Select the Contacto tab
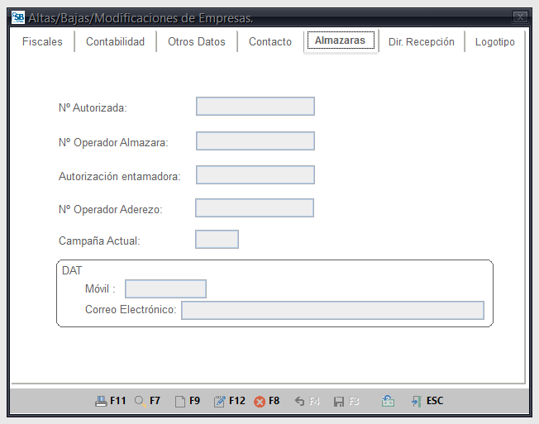539x424 pixels. coord(270,42)
